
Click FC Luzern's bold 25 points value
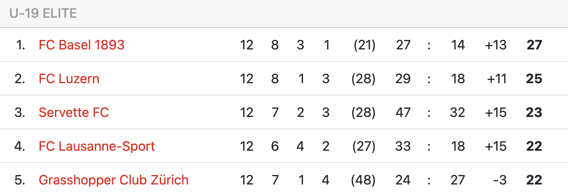[x=534, y=79]
